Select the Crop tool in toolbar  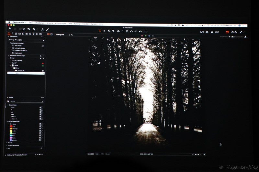[x=114, y=31]
